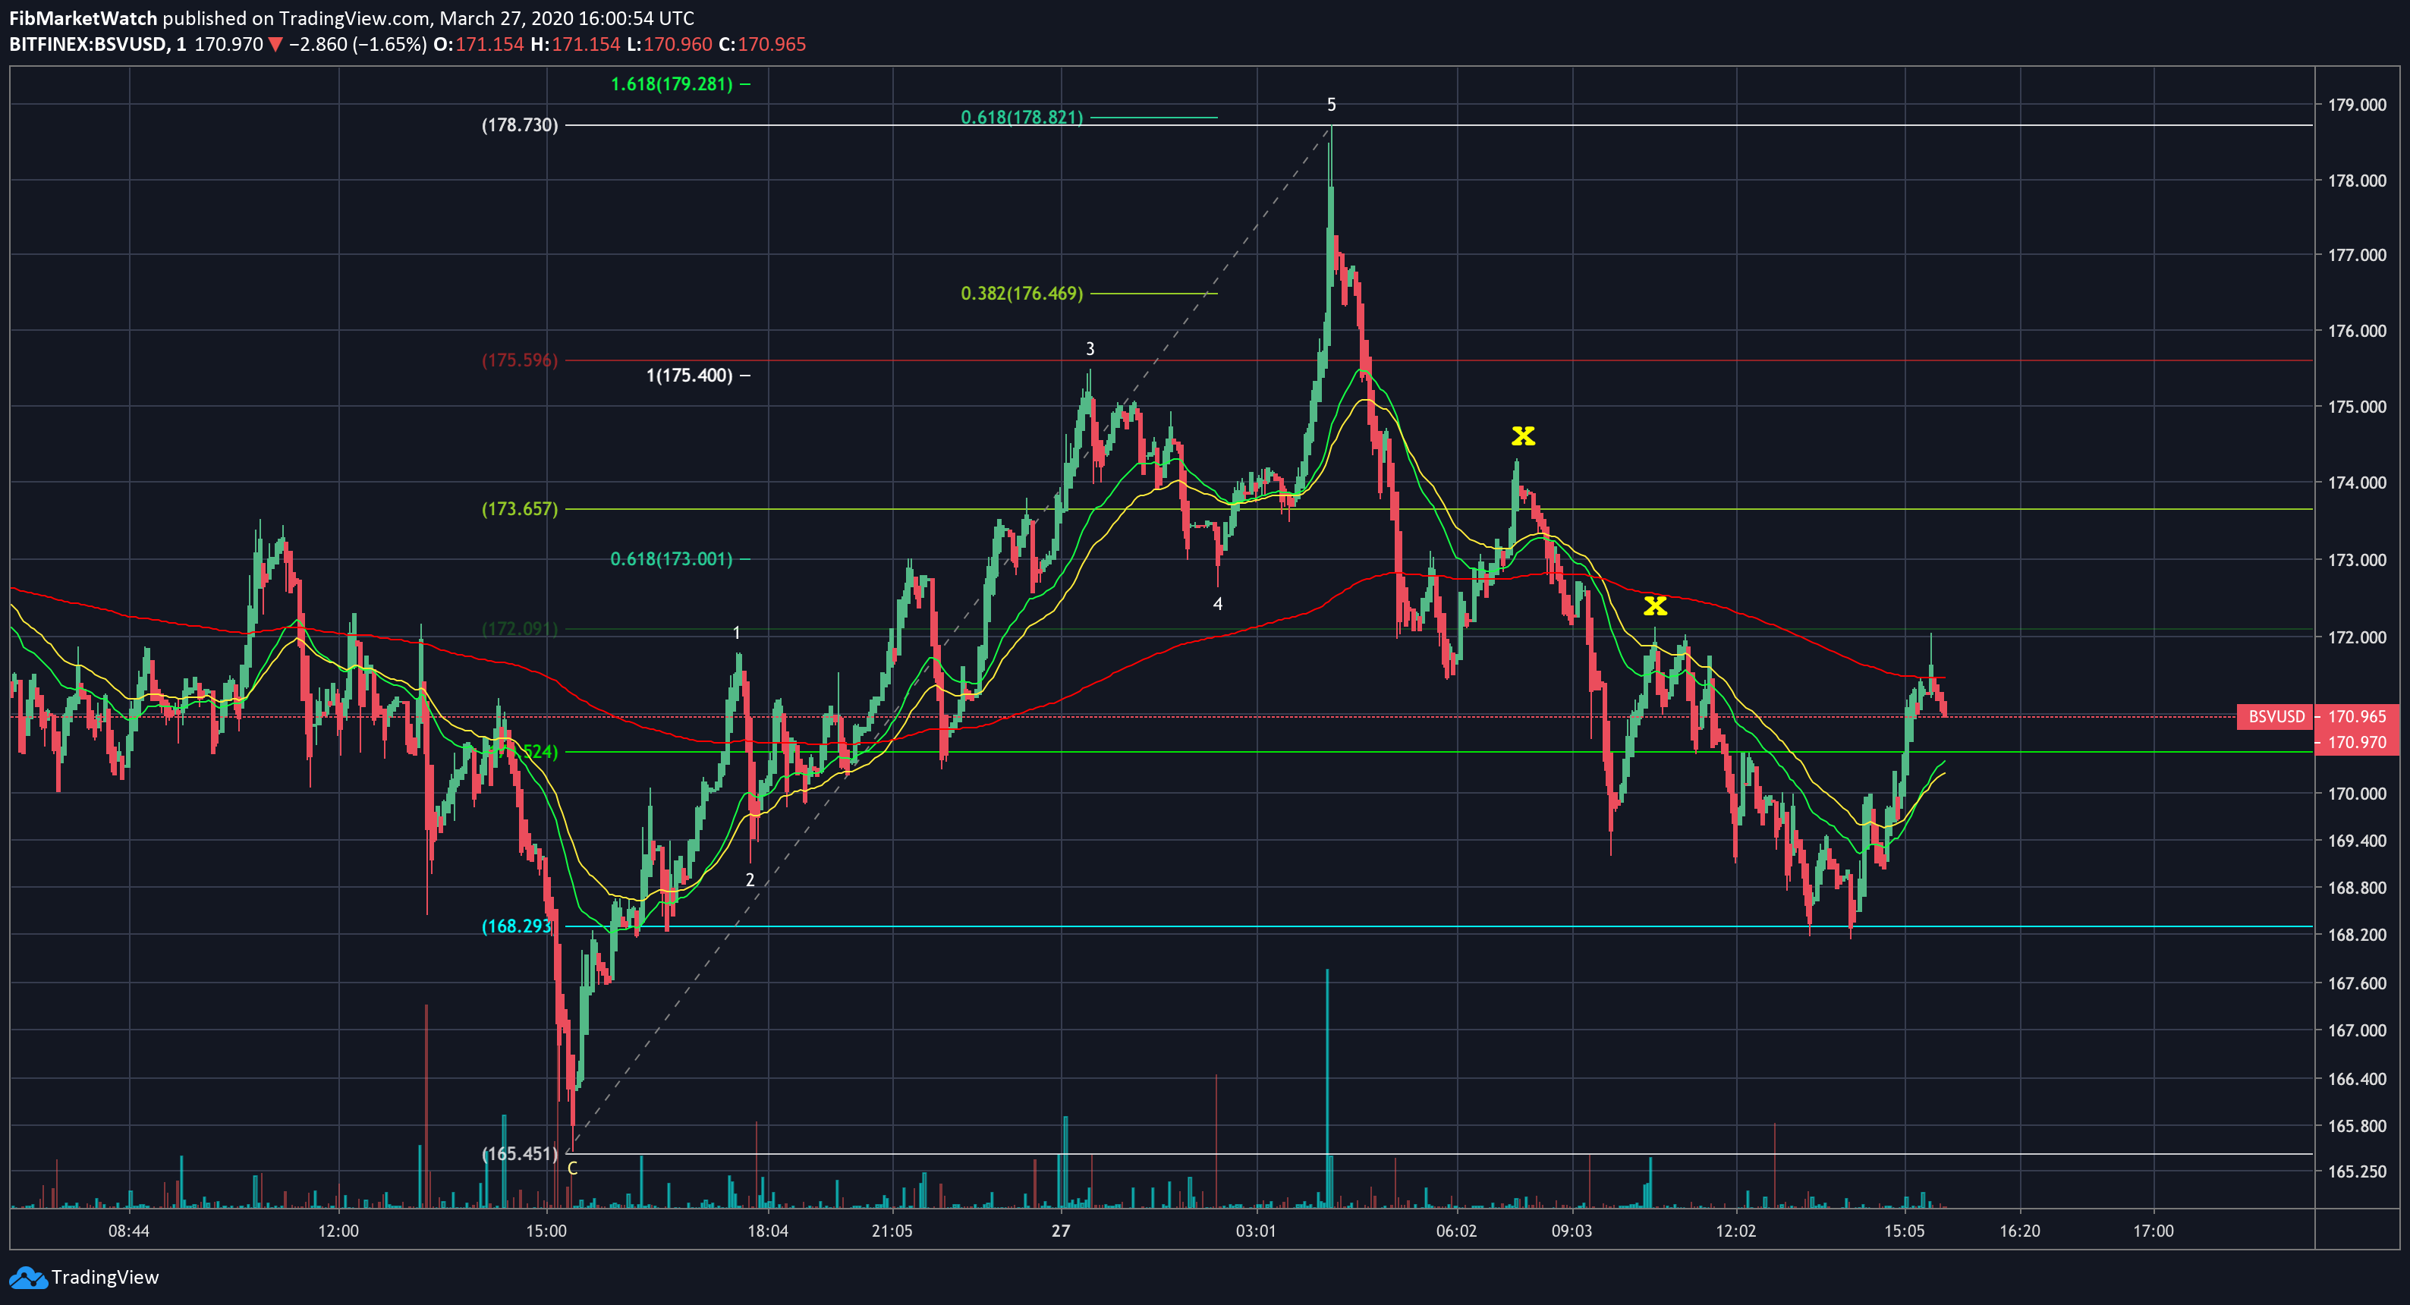The width and height of the screenshot is (2410, 1305).
Task: Click the wave 4 label
Action: coord(1217,605)
